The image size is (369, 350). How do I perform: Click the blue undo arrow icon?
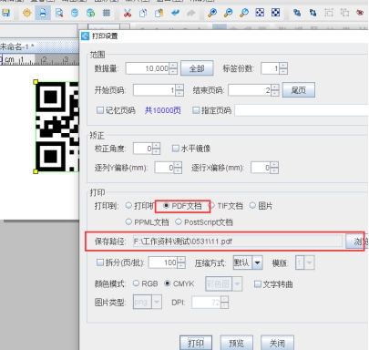point(175,13)
